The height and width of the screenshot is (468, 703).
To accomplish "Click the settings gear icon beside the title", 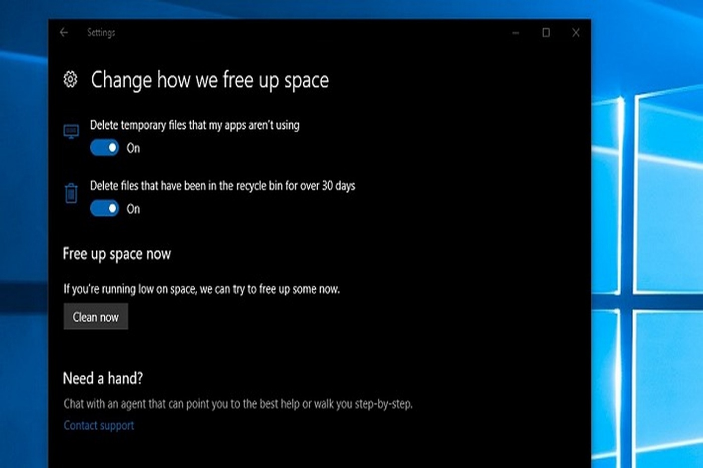I will point(71,79).
